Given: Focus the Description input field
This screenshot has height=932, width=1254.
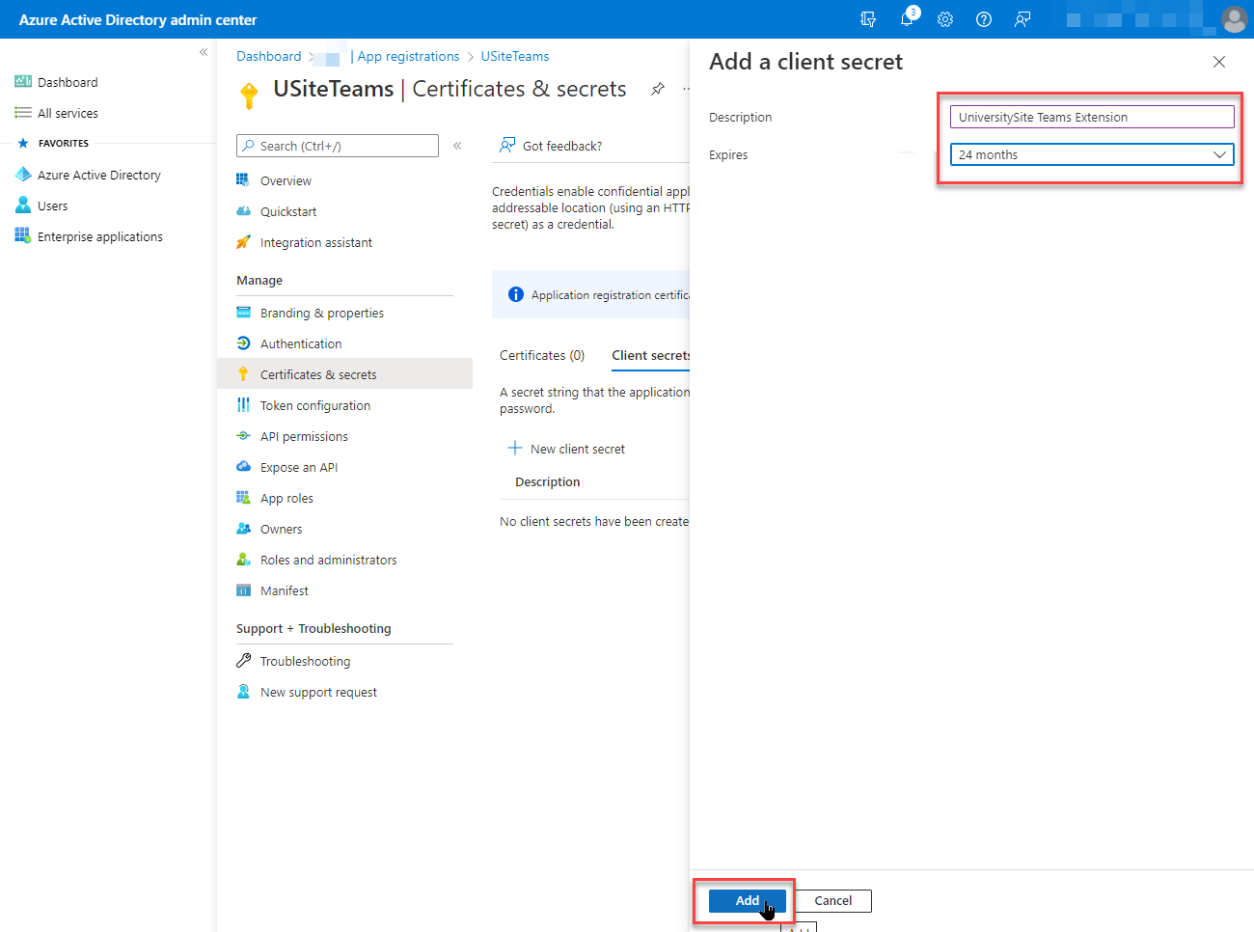Looking at the screenshot, I should 1092,117.
